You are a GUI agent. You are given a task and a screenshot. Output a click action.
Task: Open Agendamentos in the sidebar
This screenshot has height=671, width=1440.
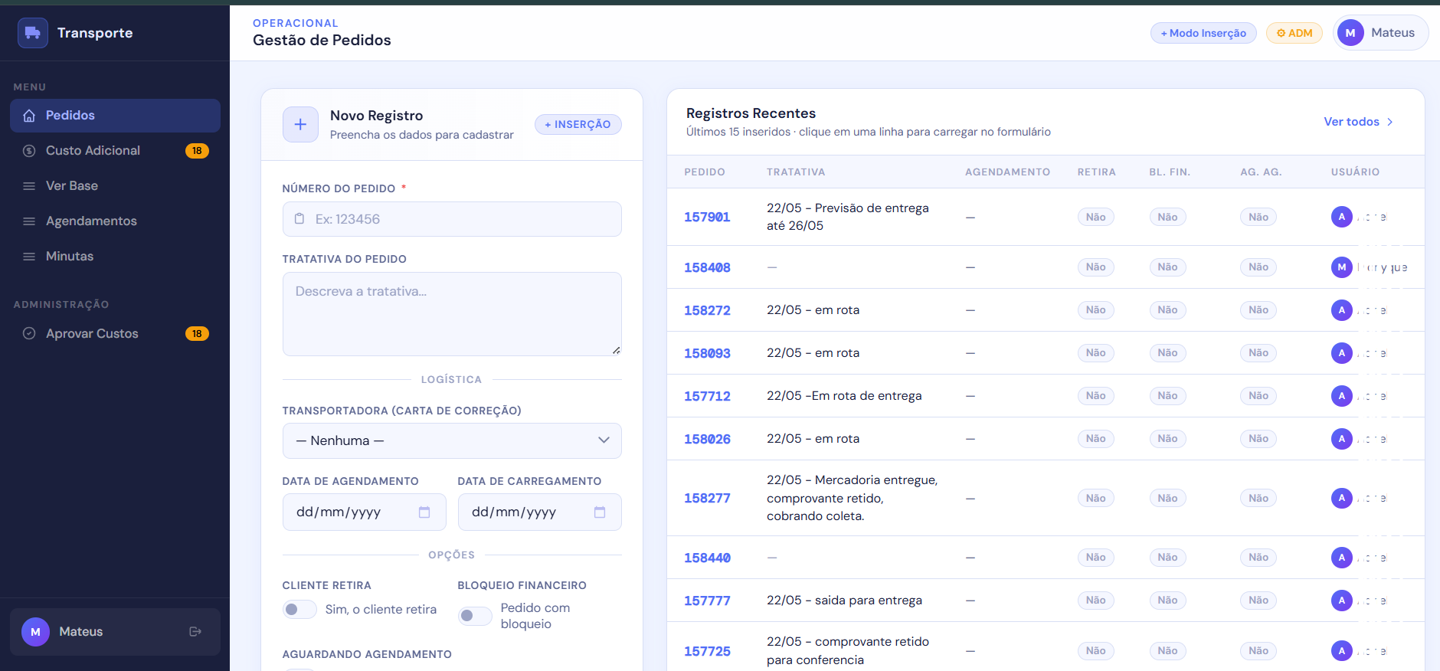point(115,221)
